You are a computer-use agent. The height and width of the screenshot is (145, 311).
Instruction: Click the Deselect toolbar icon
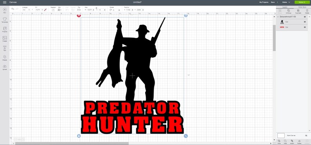click(x=53, y=10)
